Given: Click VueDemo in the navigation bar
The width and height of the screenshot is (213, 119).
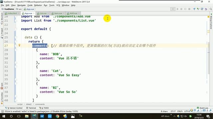Looking at the screenshot, I should pyautogui.click(x=8, y=9).
